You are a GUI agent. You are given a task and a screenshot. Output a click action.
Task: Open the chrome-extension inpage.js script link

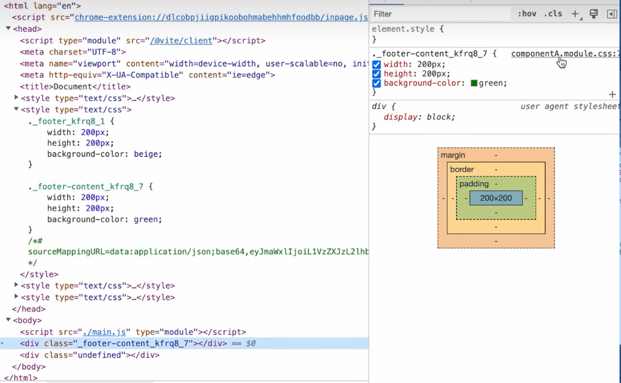[221, 17]
